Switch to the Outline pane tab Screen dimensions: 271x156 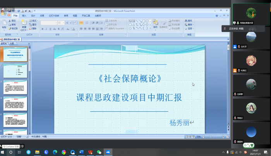click(12, 44)
